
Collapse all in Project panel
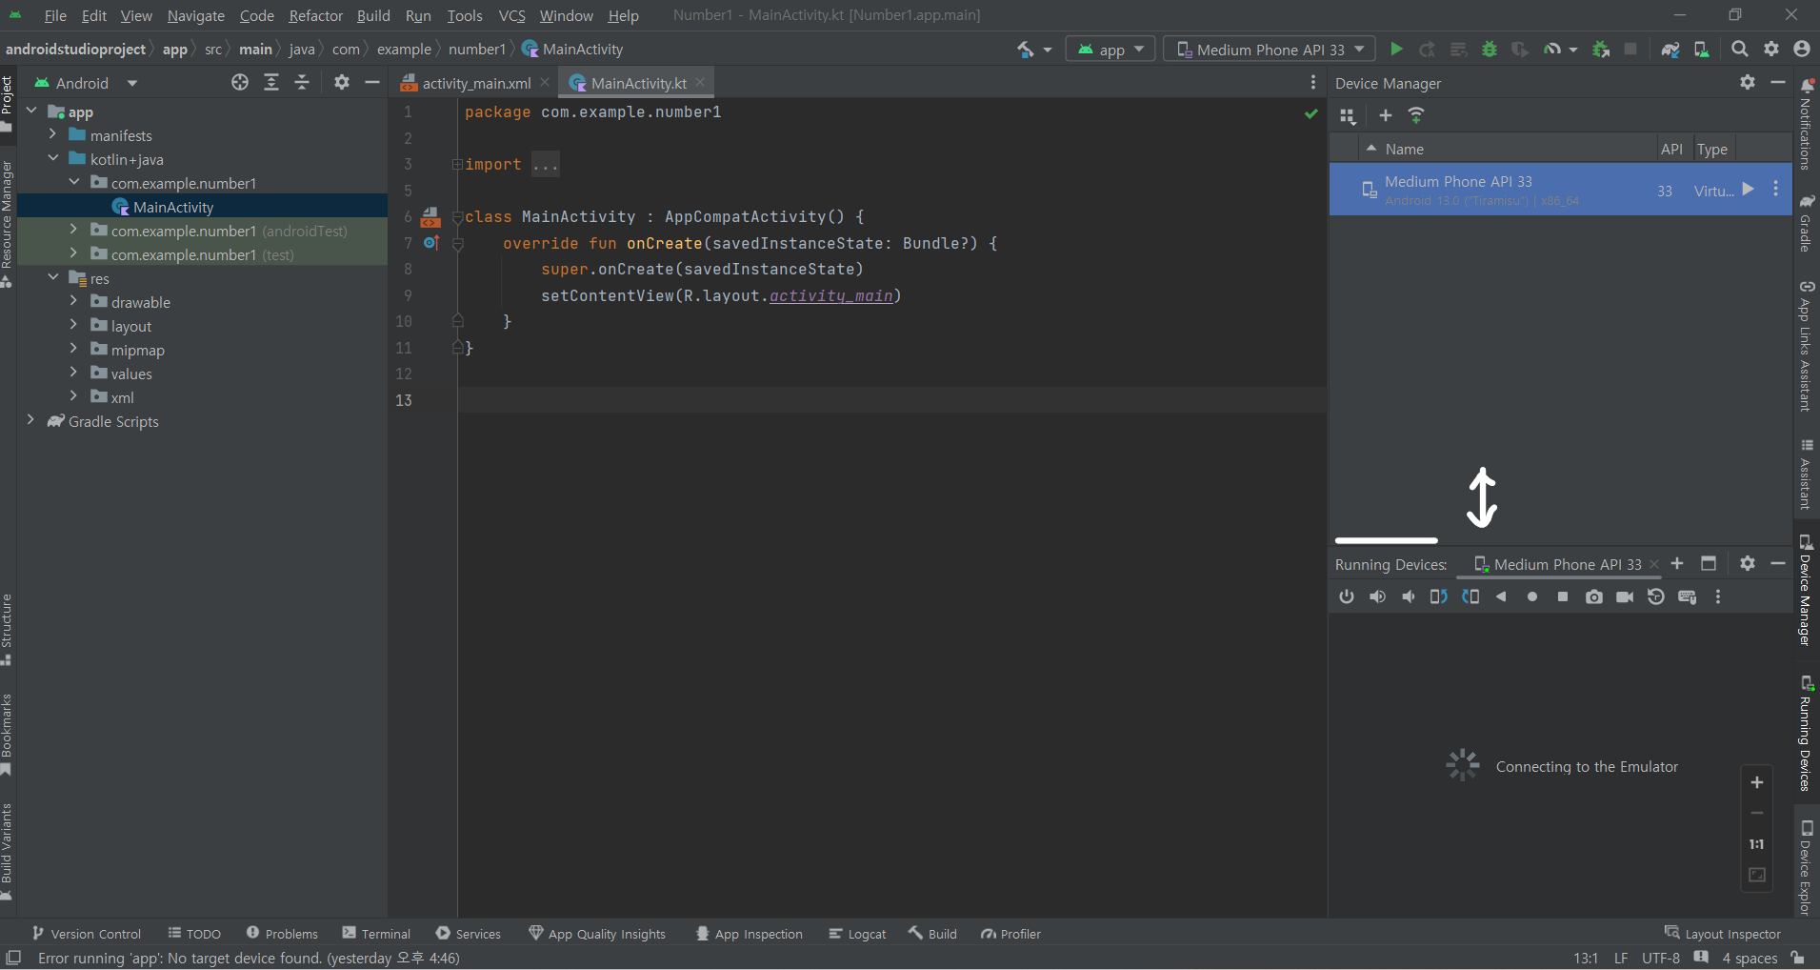pyautogui.click(x=302, y=83)
